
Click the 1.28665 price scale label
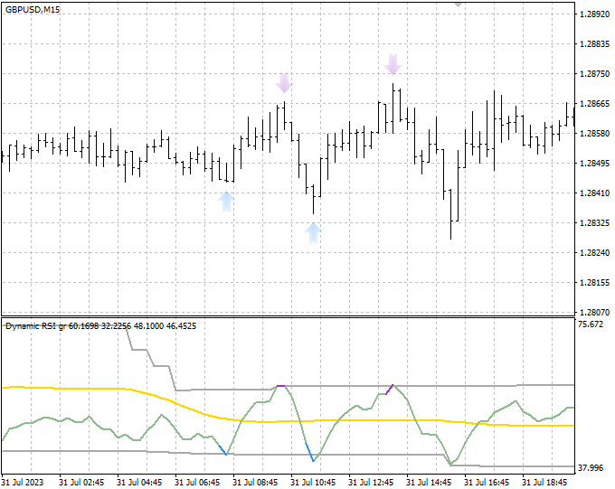click(x=594, y=104)
